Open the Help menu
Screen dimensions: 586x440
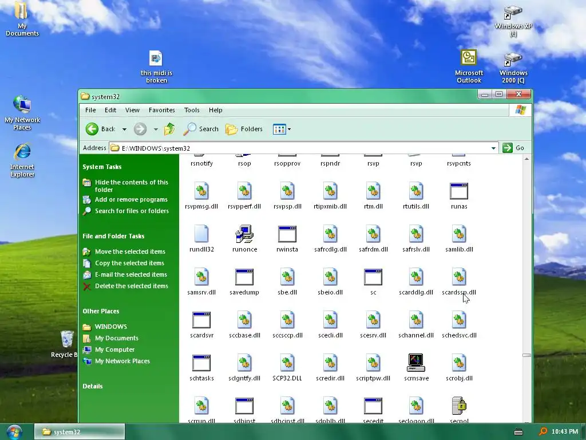[216, 110]
